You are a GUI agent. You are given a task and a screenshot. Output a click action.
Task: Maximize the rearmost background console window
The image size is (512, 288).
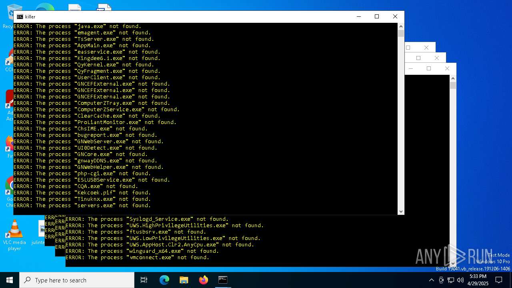point(408,48)
